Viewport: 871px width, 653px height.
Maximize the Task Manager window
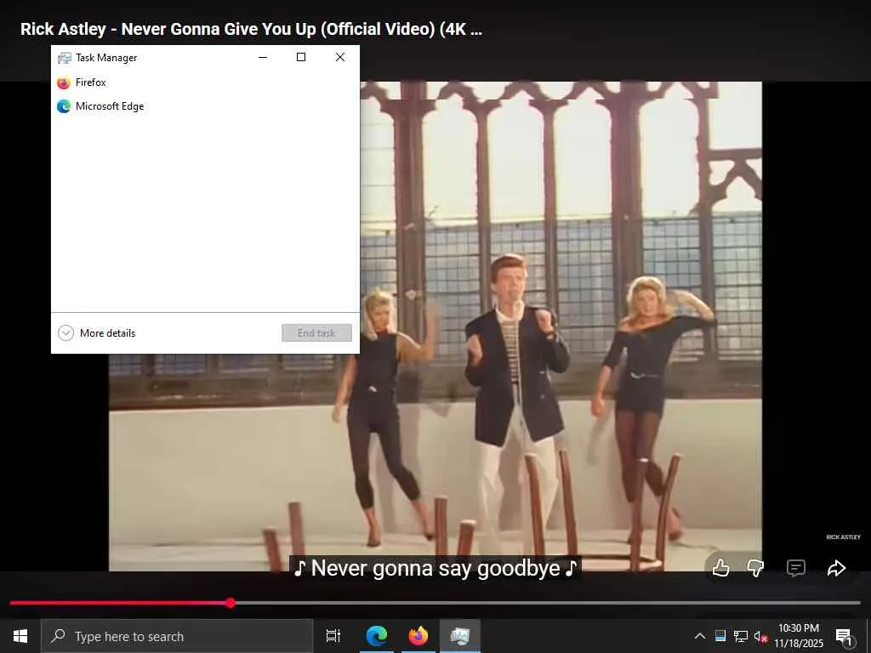[301, 57]
